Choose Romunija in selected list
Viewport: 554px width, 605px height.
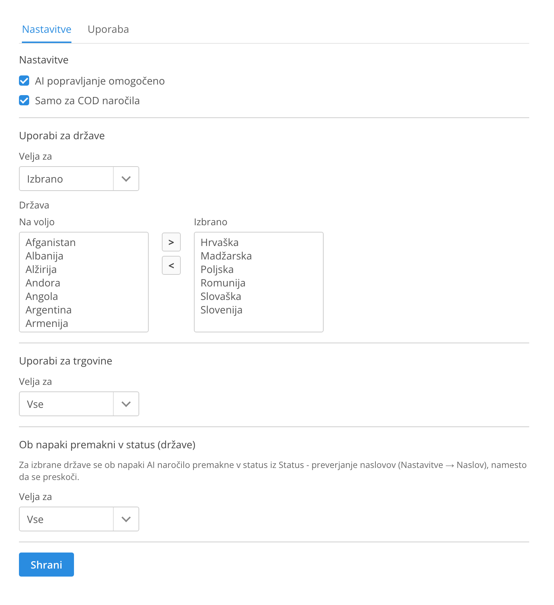259,283
